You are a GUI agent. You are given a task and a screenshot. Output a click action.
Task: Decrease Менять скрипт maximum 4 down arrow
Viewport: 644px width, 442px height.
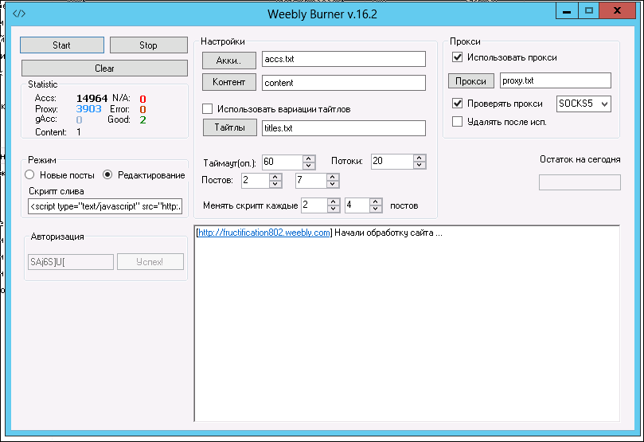pos(376,209)
